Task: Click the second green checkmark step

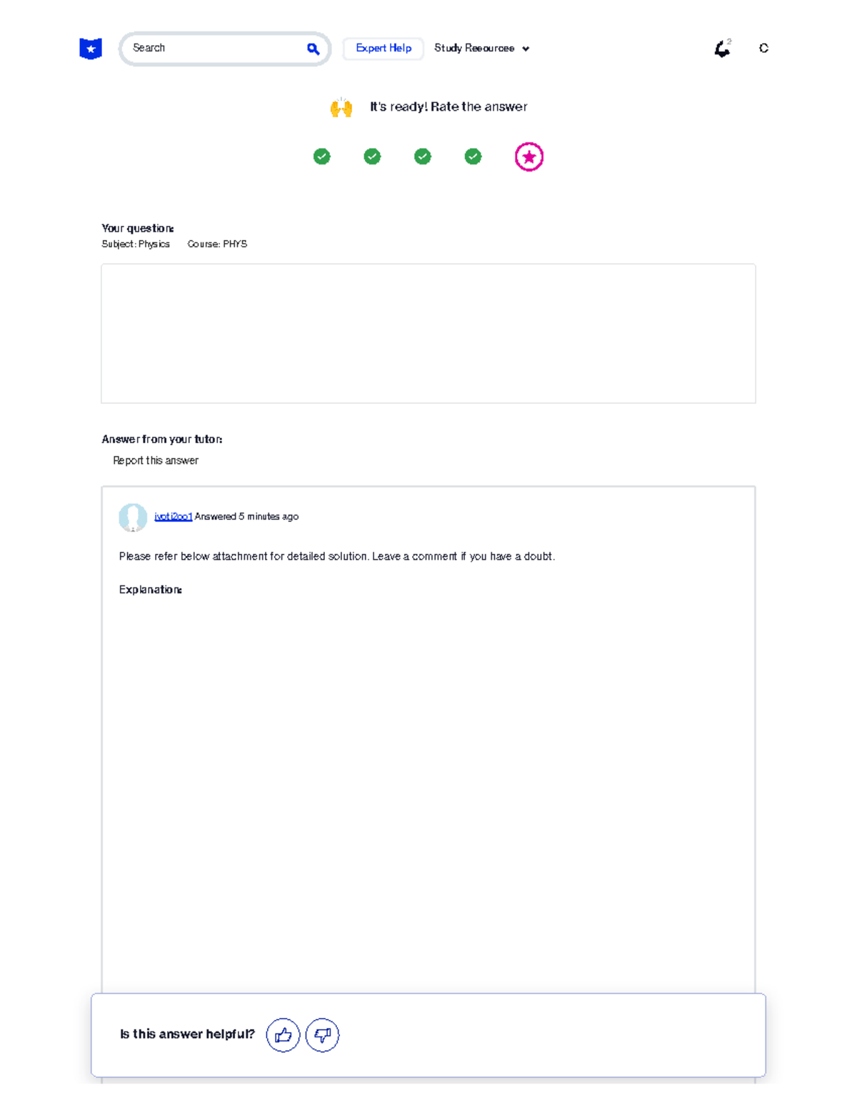Action: pos(372,157)
